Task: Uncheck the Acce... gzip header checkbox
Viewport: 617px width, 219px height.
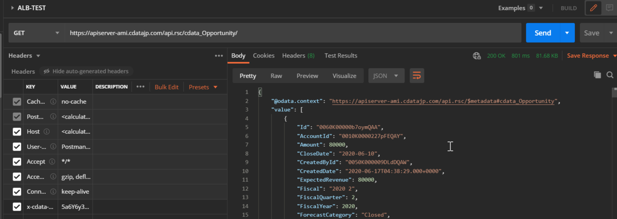Action: click(17, 177)
